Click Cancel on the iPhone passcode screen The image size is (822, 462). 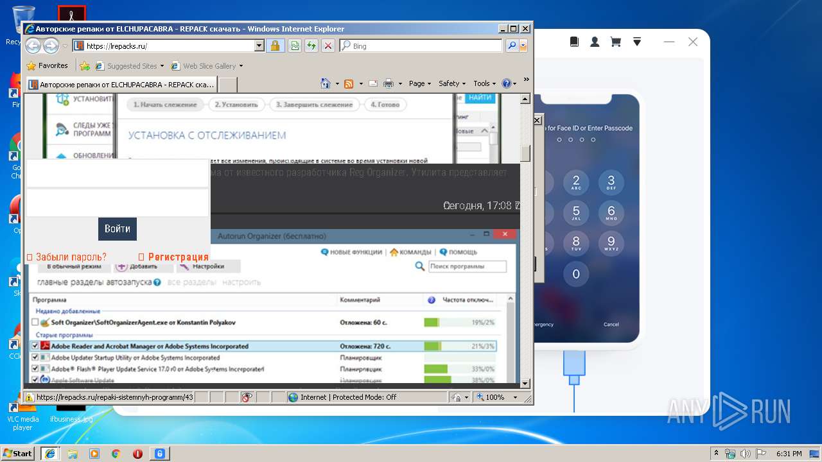[x=611, y=325]
